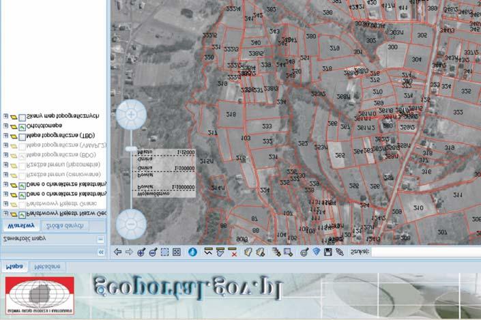Expand Mapa topograficzna (VMAPL2) node
Screen dimensions: 481x320
[x=5, y=145]
